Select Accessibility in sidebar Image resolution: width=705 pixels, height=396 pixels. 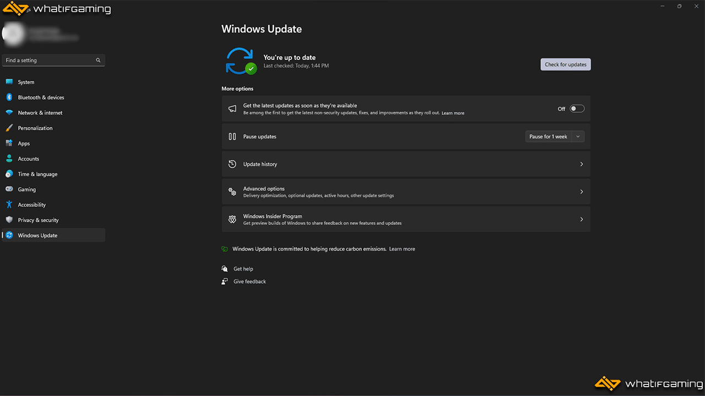point(53,205)
